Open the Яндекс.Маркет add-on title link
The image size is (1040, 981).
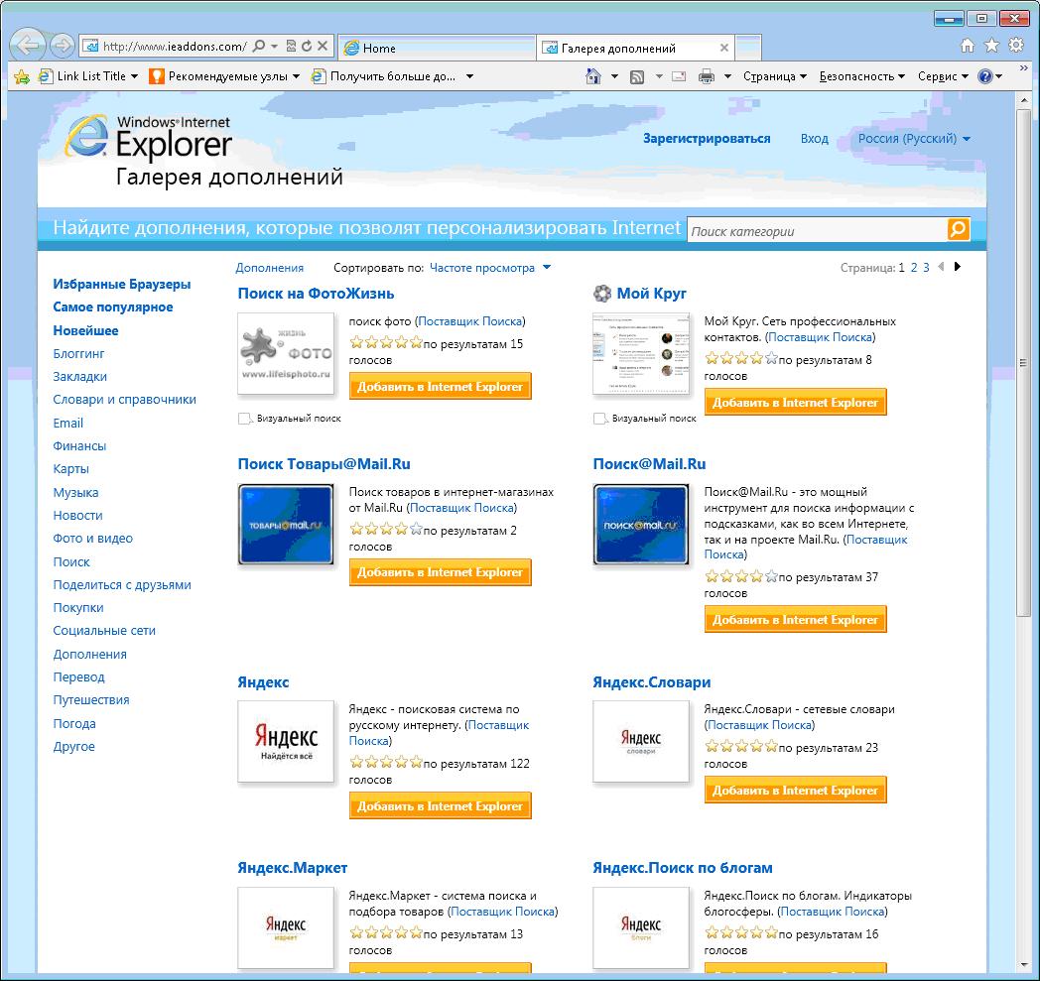click(x=293, y=868)
